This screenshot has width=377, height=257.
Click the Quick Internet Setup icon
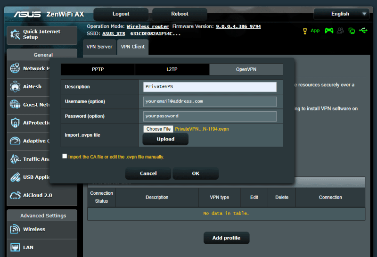(x=15, y=34)
